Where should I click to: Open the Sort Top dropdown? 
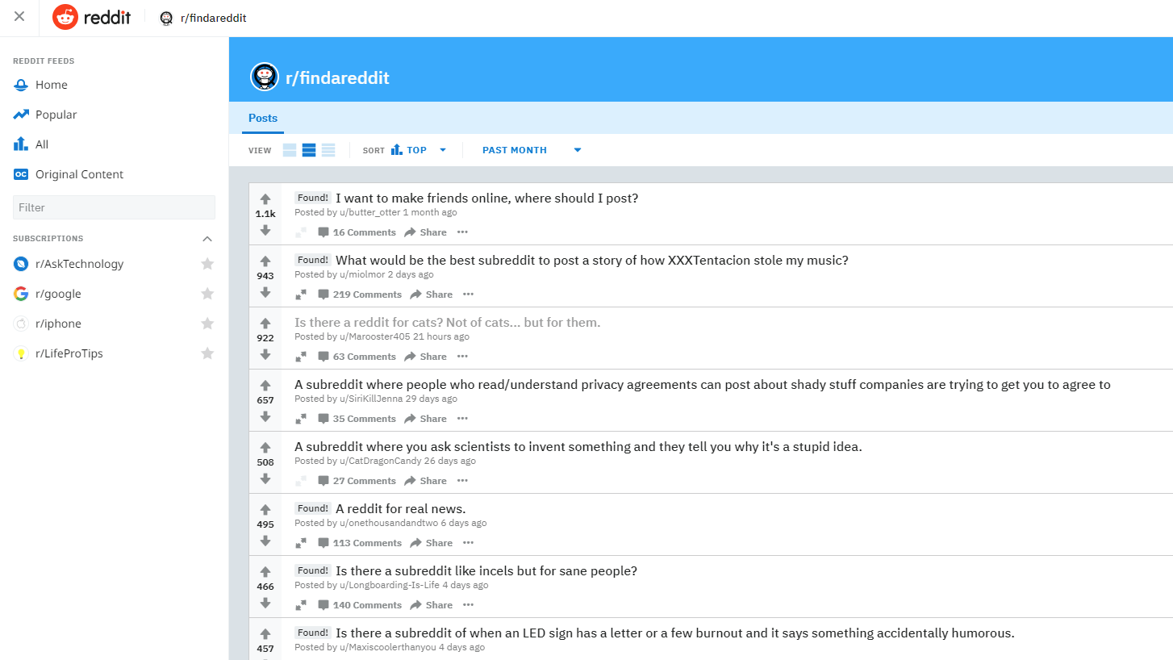click(x=418, y=150)
